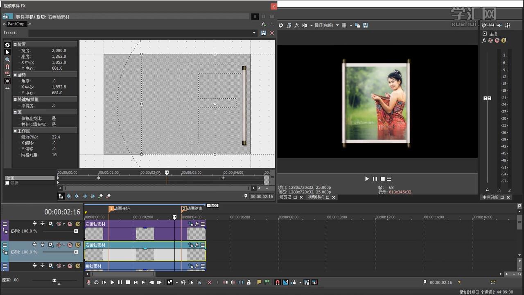Select the first keyframe diamond on 位置 track

click(99, 178)
